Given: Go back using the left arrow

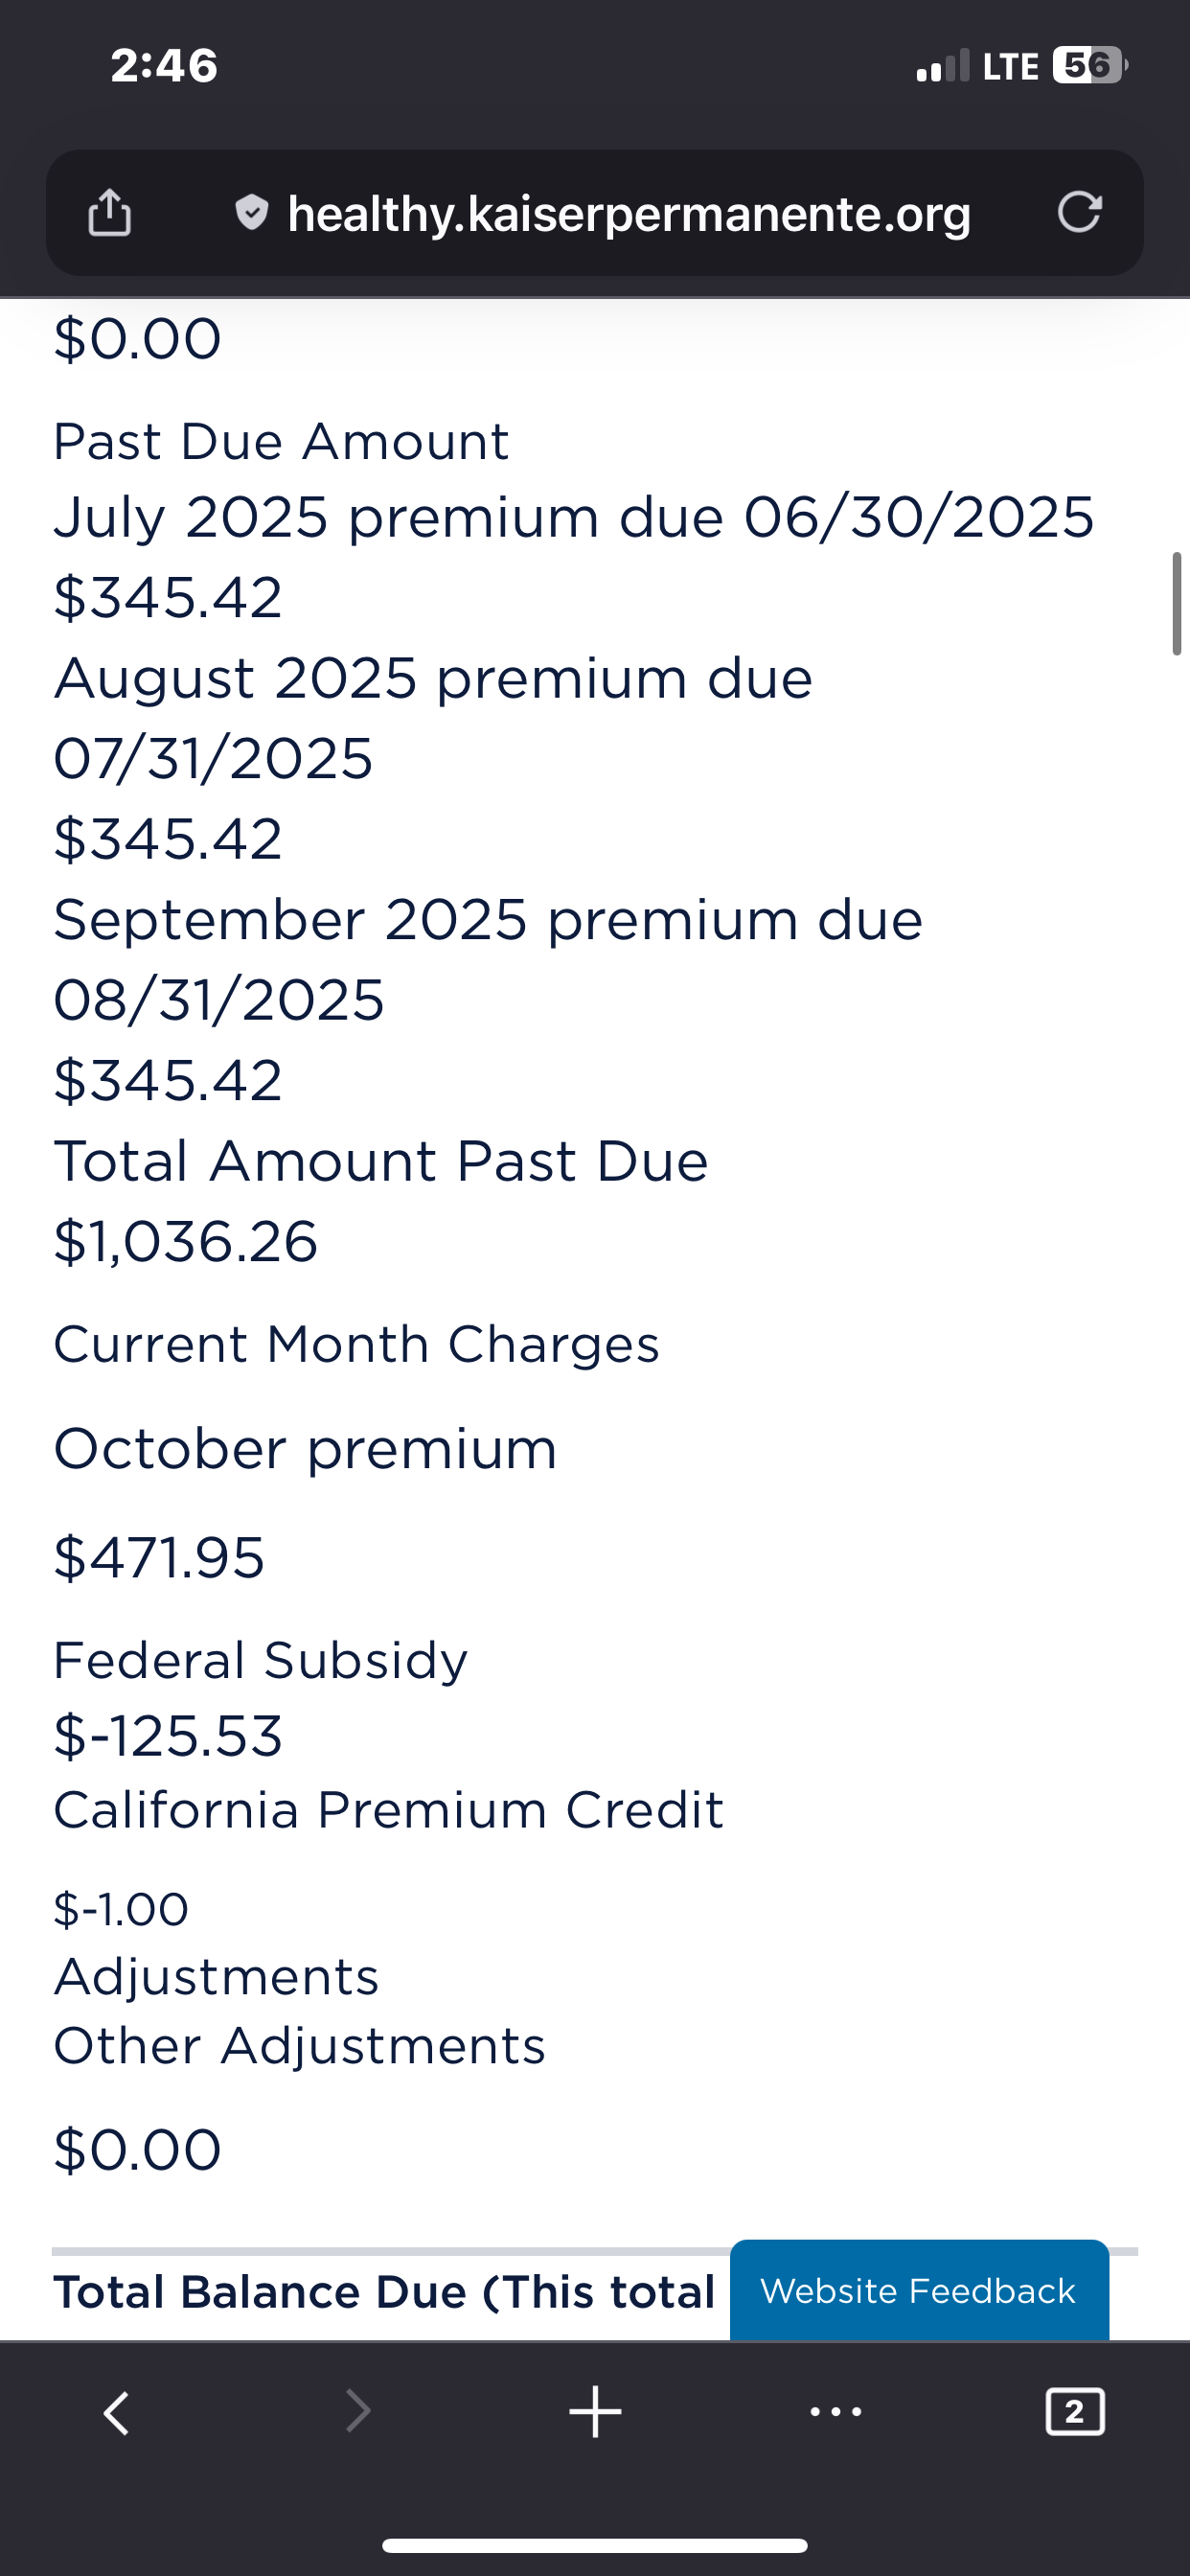Looking at the screenshot, I should coord(117,2412).
